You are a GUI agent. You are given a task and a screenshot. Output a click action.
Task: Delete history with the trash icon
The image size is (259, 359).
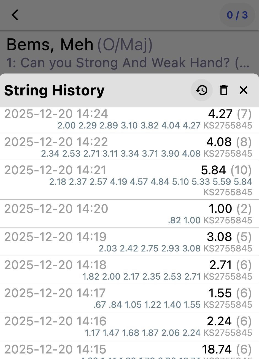224,90
